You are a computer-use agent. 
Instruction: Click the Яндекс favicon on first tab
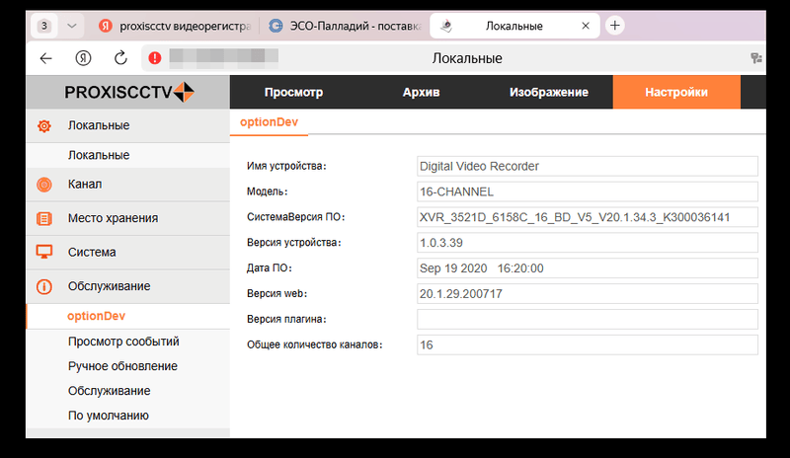tap(106, 26)
